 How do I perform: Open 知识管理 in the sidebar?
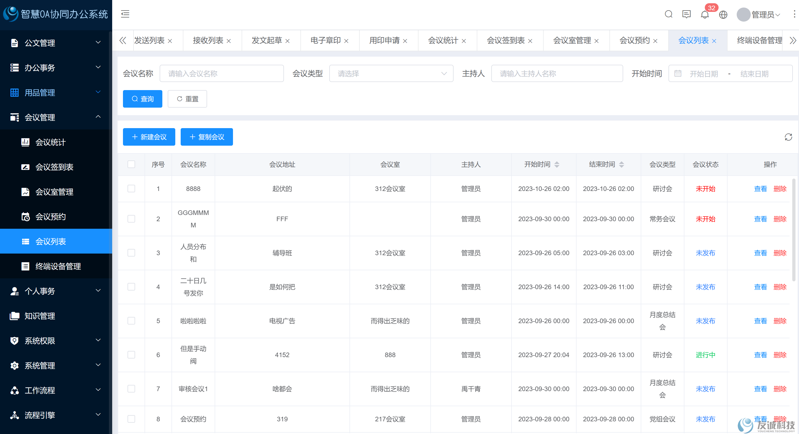click(x=56, y=316)
